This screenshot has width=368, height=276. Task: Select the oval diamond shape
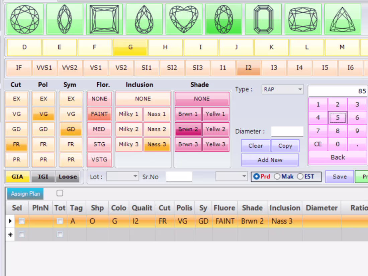[223, 19]
